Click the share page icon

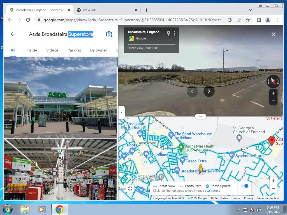[x=239, y=20]
